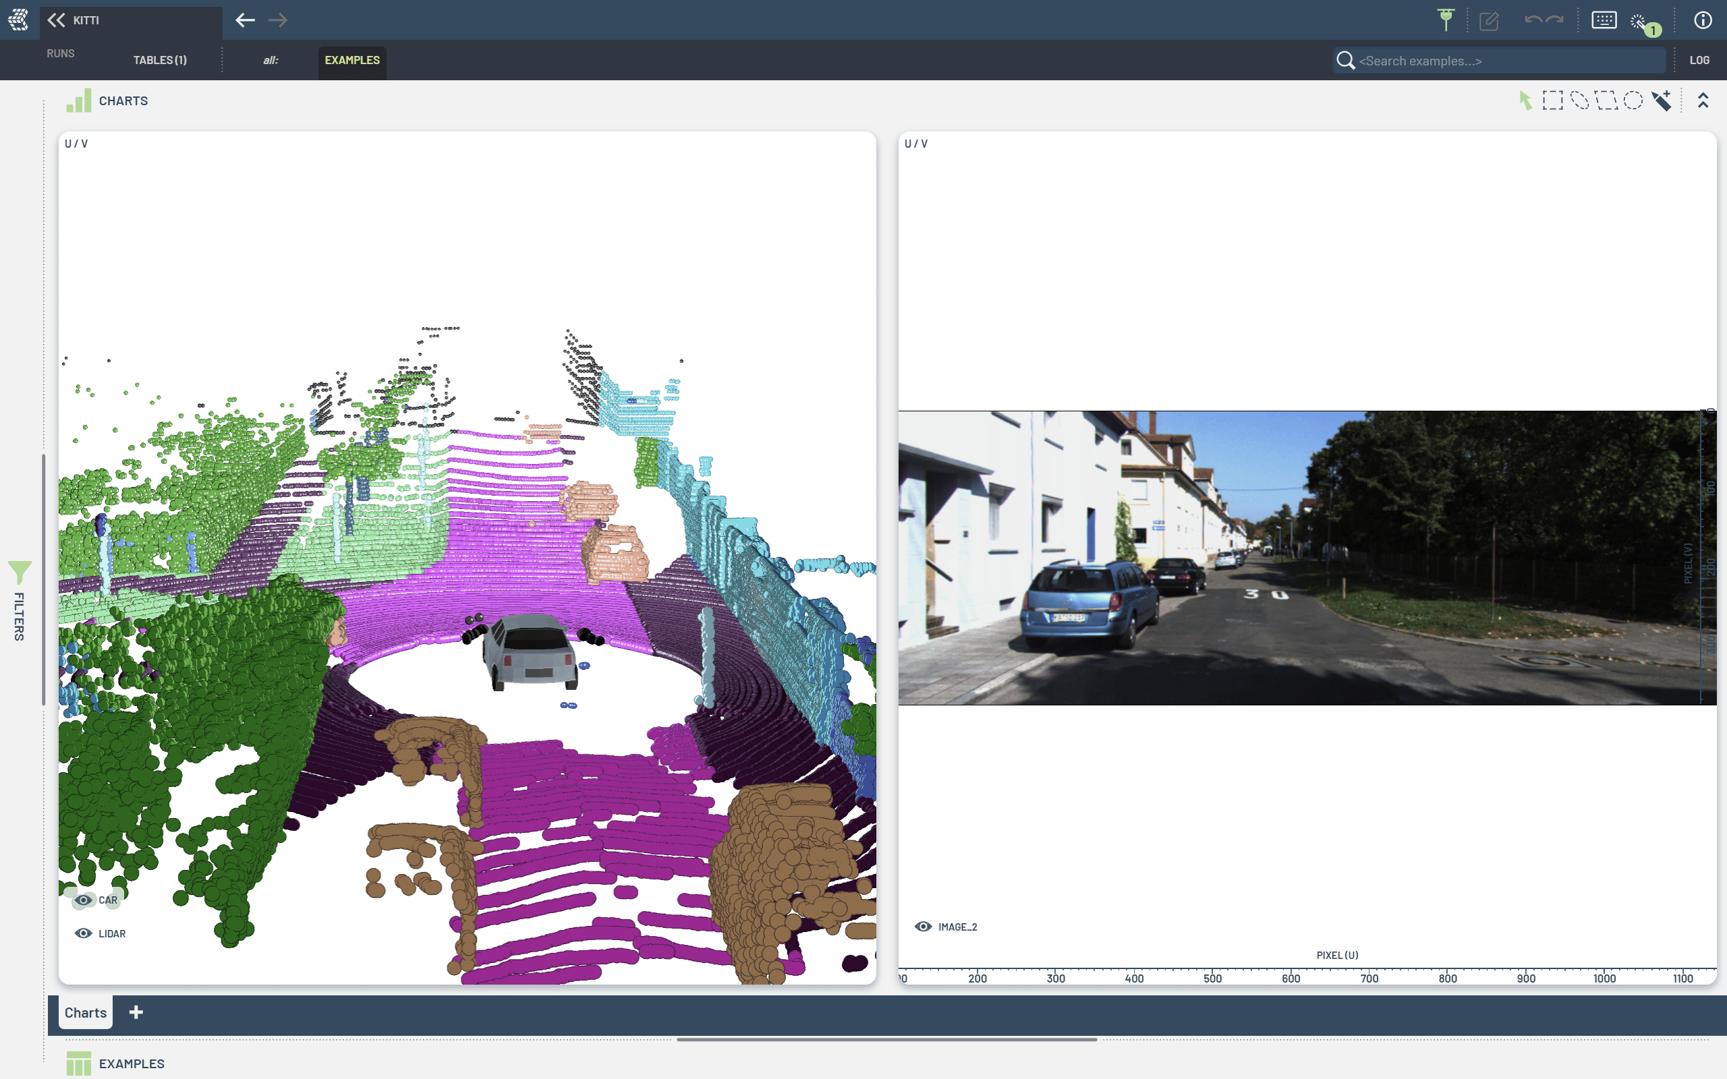Open the LOG panel

click(1699, 60)
